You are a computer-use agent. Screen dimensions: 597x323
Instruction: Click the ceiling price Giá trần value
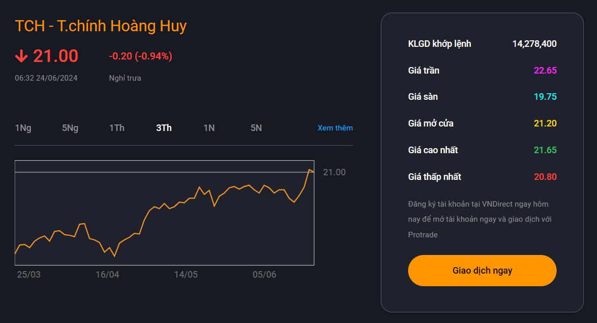pos(545,71)
